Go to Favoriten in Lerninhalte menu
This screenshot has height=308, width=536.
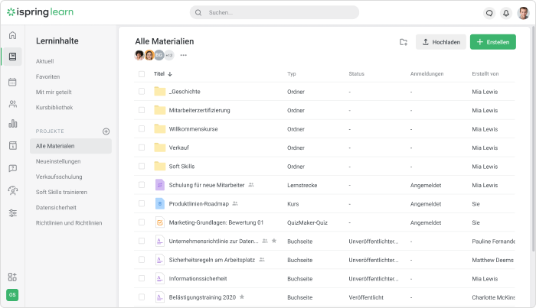click(47, 76)
